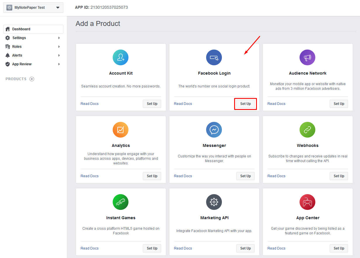
Task: Click the Audience Network card title
Action: pos(308,73)
